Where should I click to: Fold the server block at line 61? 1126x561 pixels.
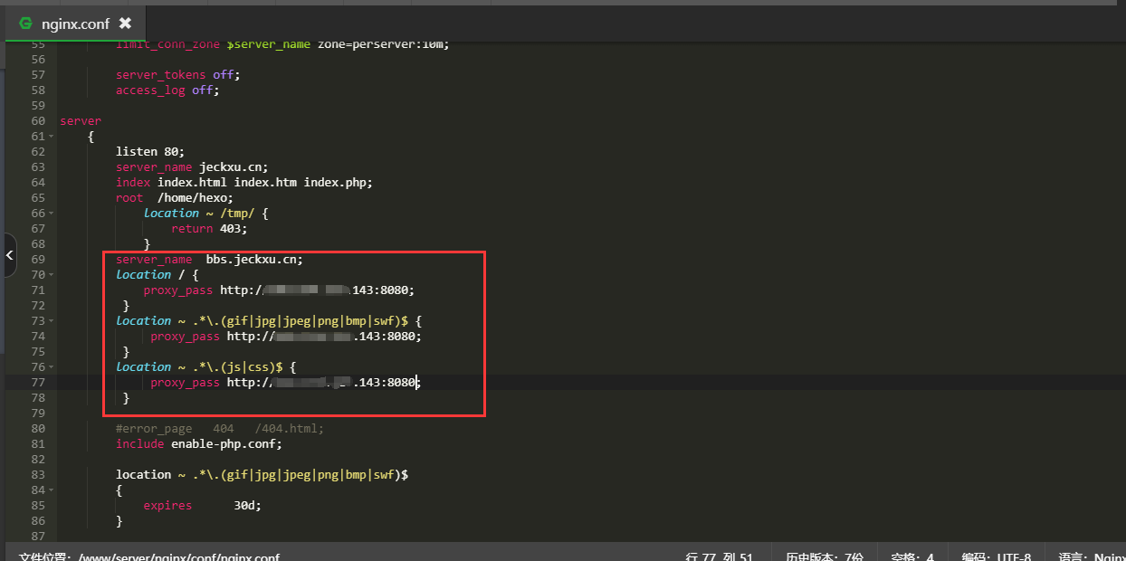point(51,136)
